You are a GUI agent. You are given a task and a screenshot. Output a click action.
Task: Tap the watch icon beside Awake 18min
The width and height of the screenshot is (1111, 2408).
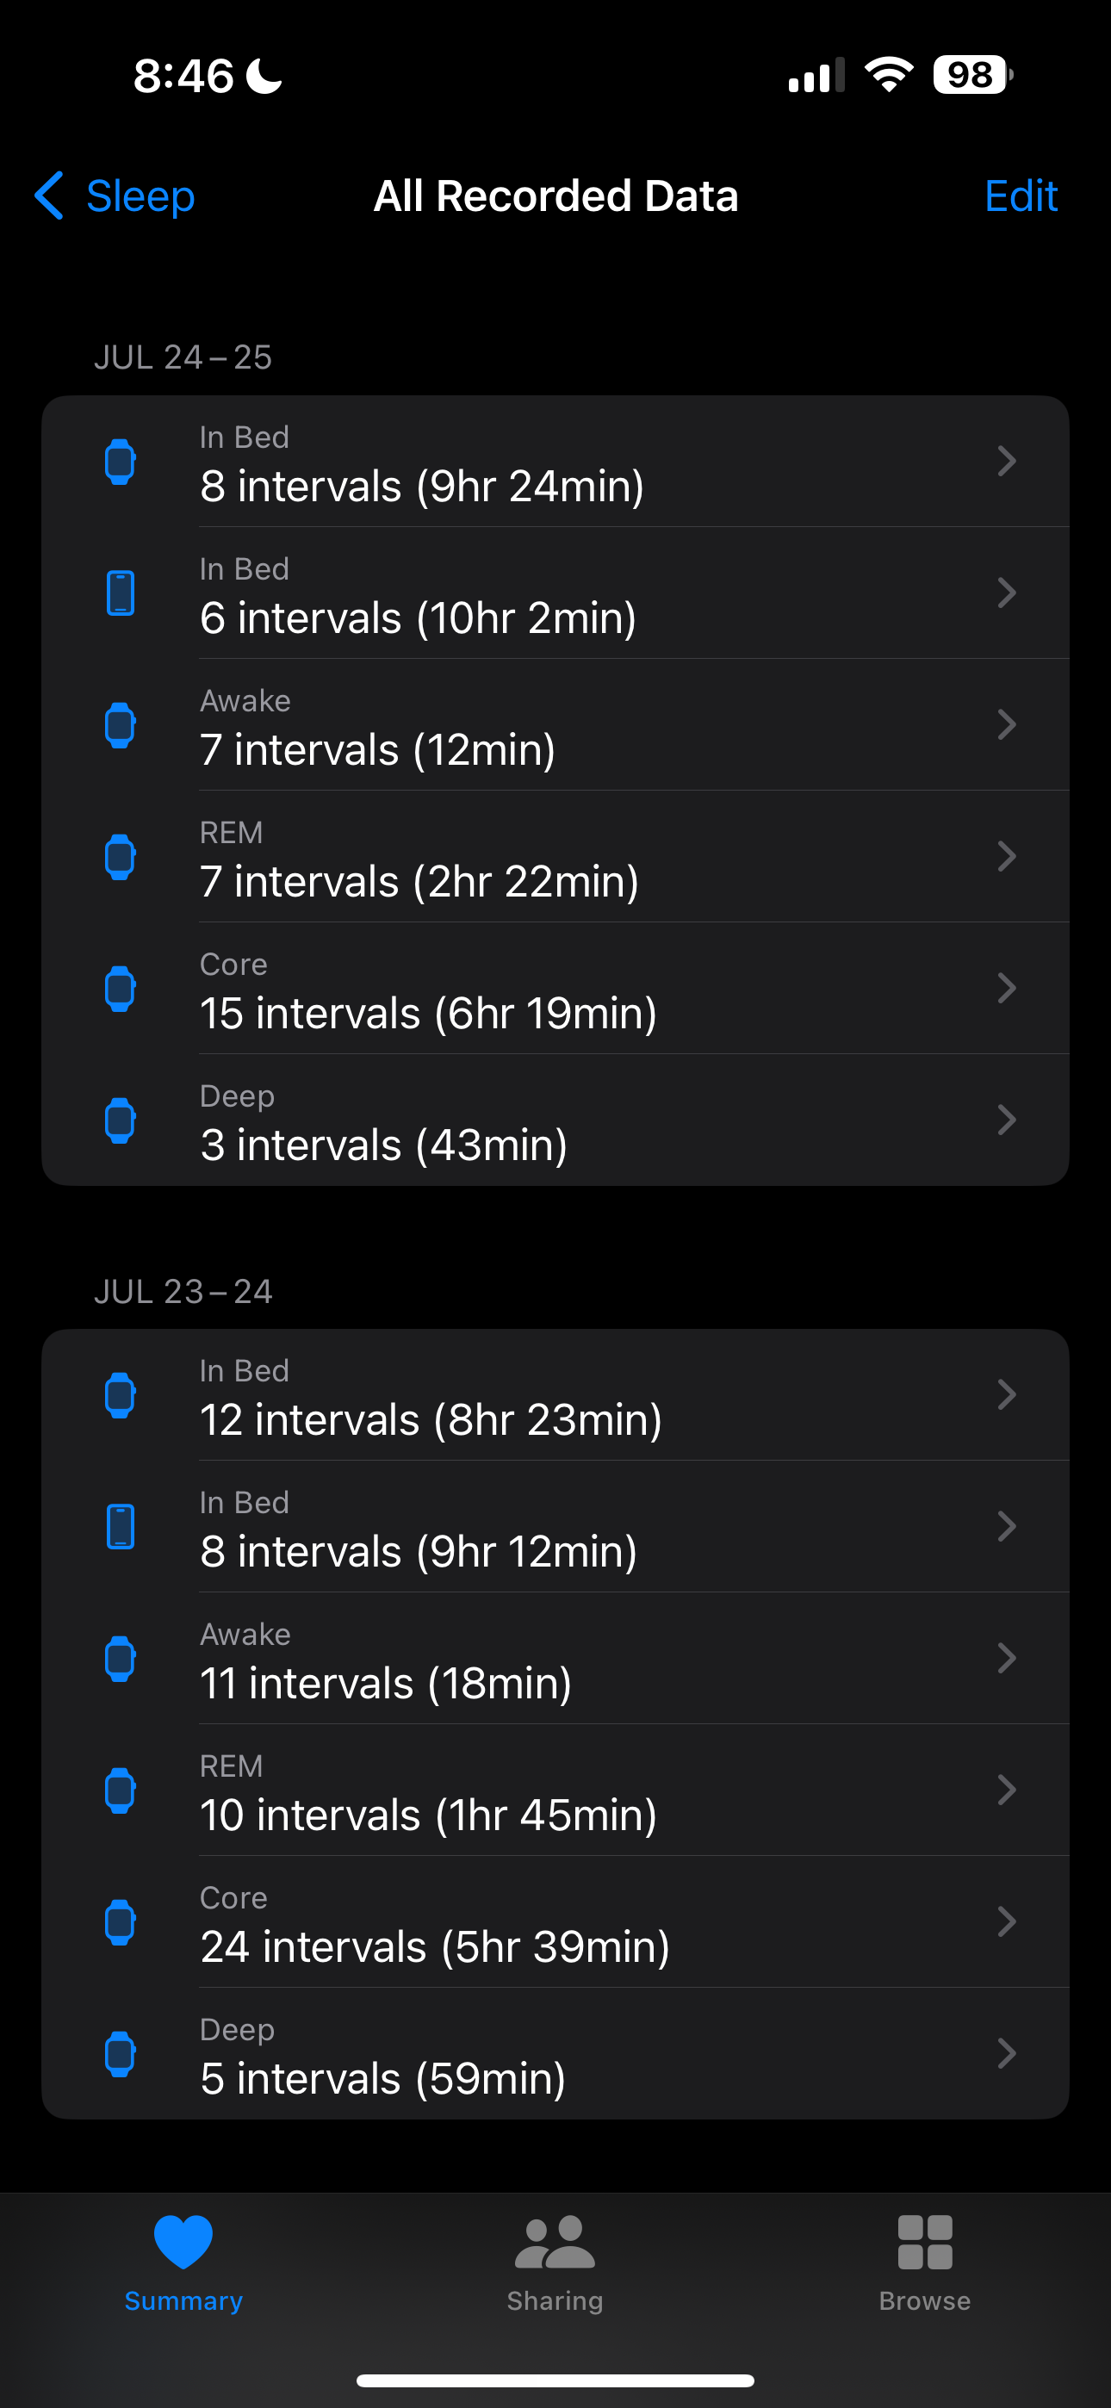pos(120,1659)
